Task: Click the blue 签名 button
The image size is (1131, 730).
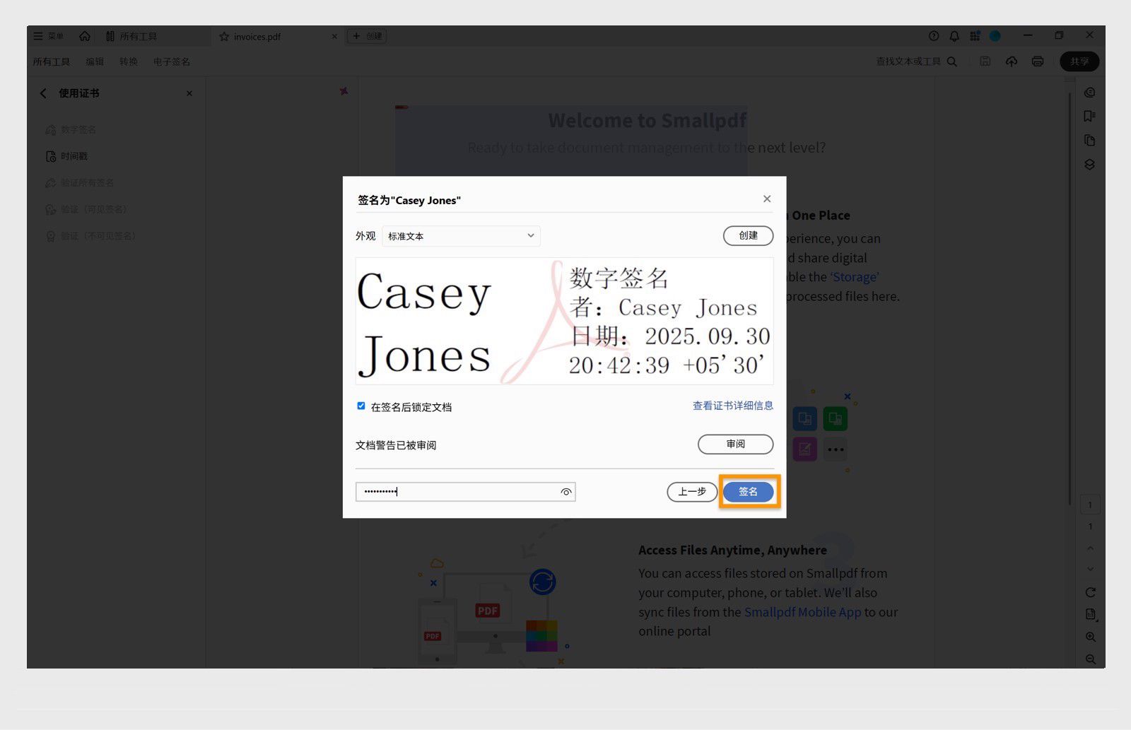Action: tap(748, 492)
